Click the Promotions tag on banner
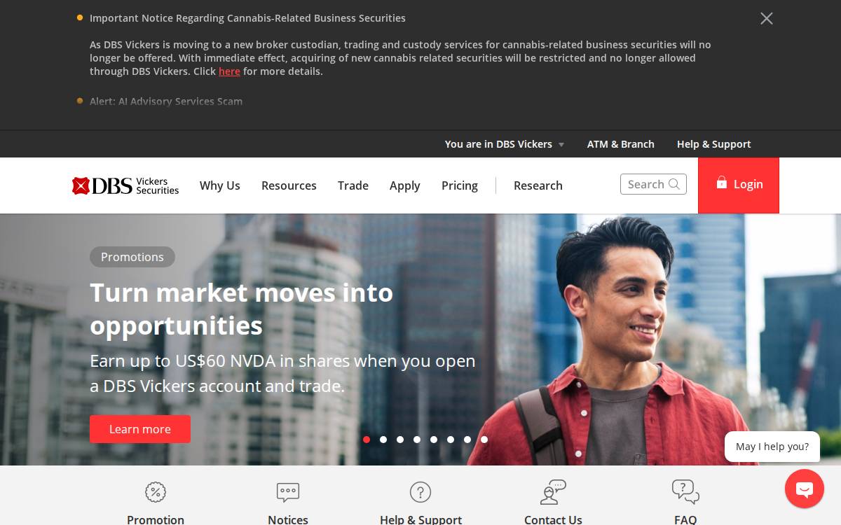This screenshot has height=525, width=841. pyautogui.click(x=132, y=257)
